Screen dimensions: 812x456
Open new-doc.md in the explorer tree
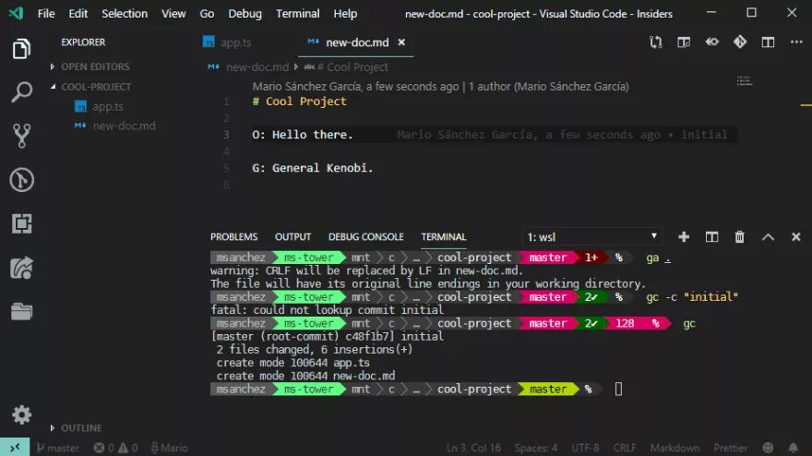(x=124, y=126)
